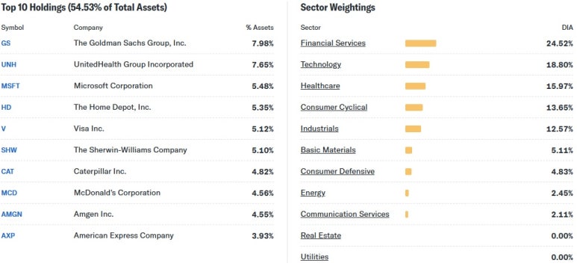Viewport: 577px width, 269px height.
Task: Open the CAT ticker link
Action: pos(7,171)
